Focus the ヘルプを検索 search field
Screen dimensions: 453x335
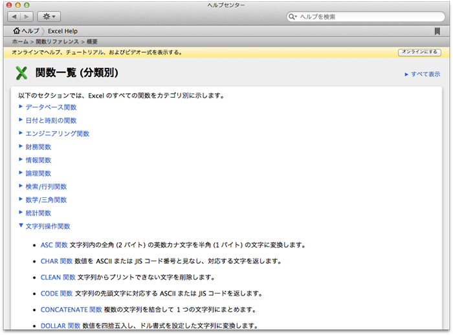366,17
